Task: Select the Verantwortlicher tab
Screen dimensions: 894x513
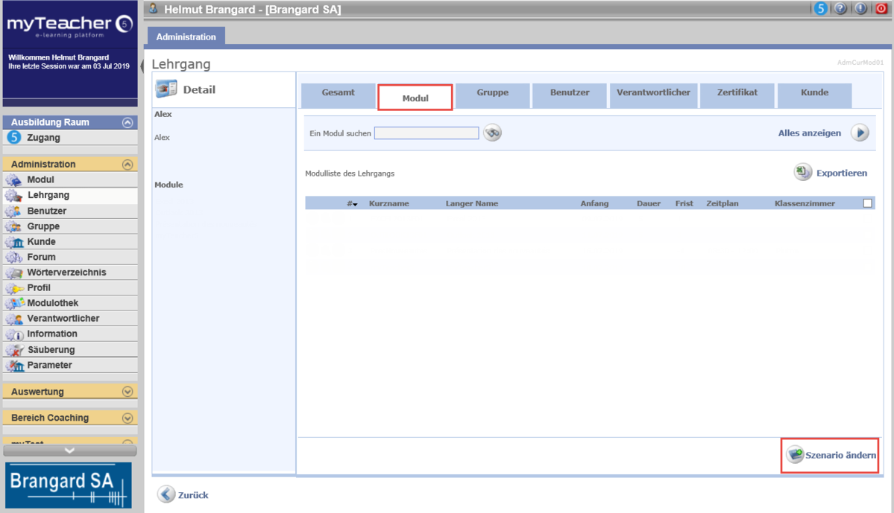Action: click(653, 93)
